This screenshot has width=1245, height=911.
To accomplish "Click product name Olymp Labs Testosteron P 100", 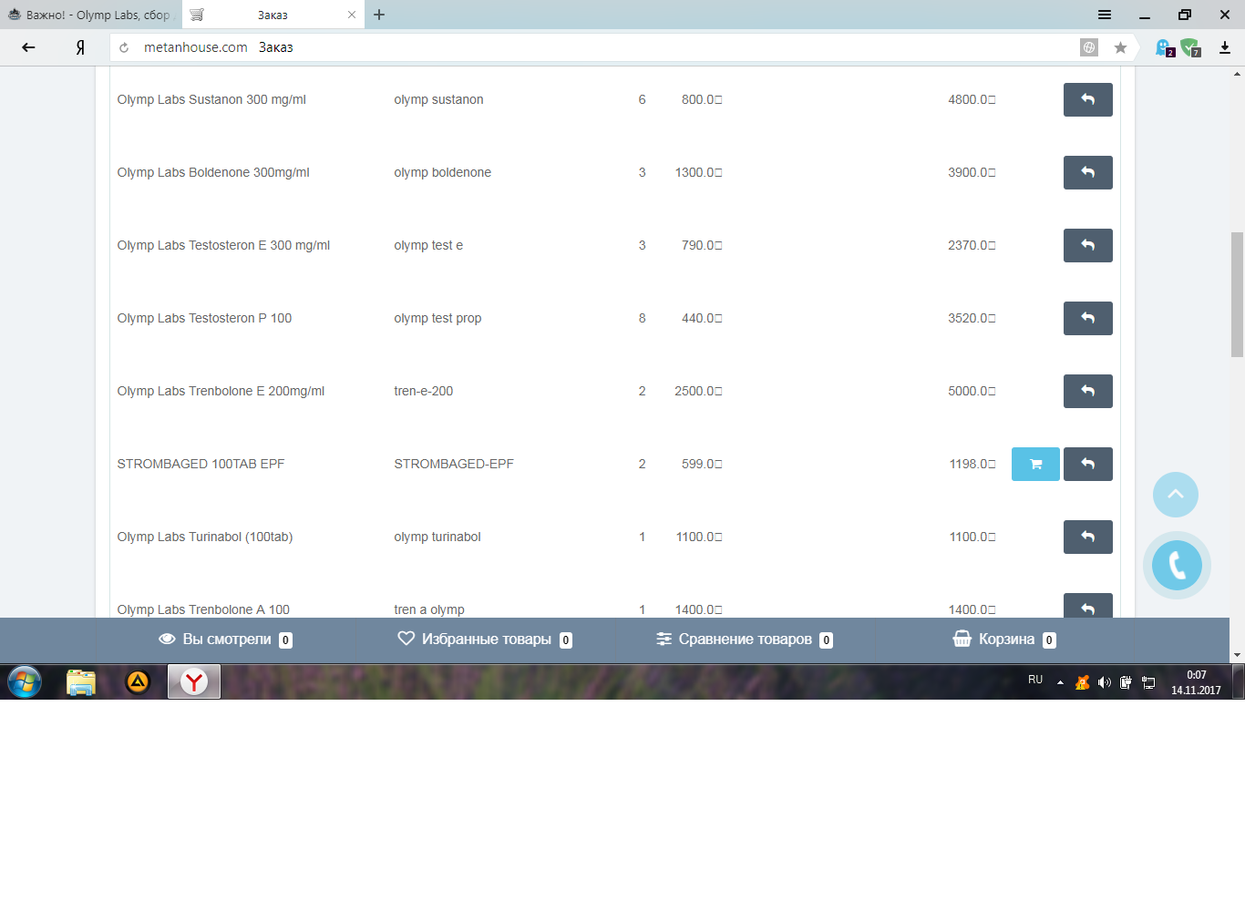I will point(204,318).
